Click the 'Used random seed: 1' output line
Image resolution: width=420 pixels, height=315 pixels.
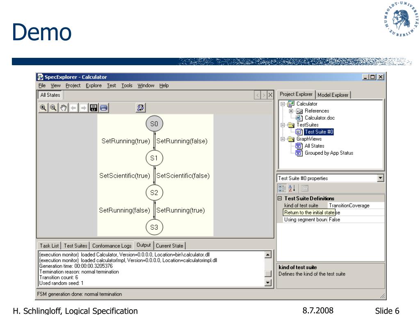tap(62, 283)
